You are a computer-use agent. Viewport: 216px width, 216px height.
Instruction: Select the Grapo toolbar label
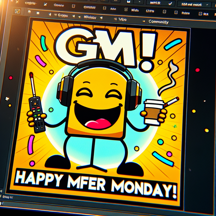63,15
